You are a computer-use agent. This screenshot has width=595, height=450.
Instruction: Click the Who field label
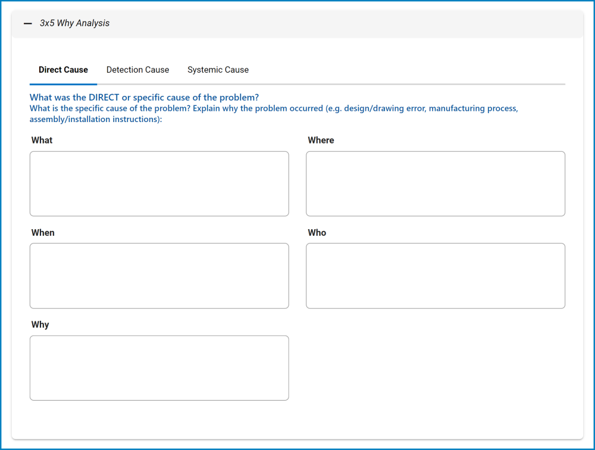pyautogui.click(x=317, y=232)
